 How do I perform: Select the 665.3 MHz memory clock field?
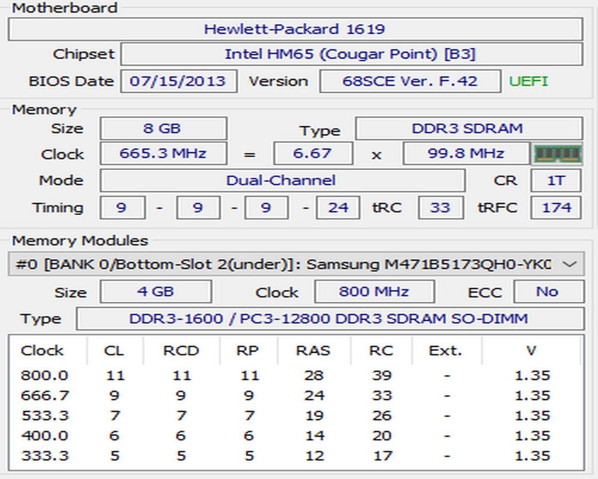pos(162,154)
